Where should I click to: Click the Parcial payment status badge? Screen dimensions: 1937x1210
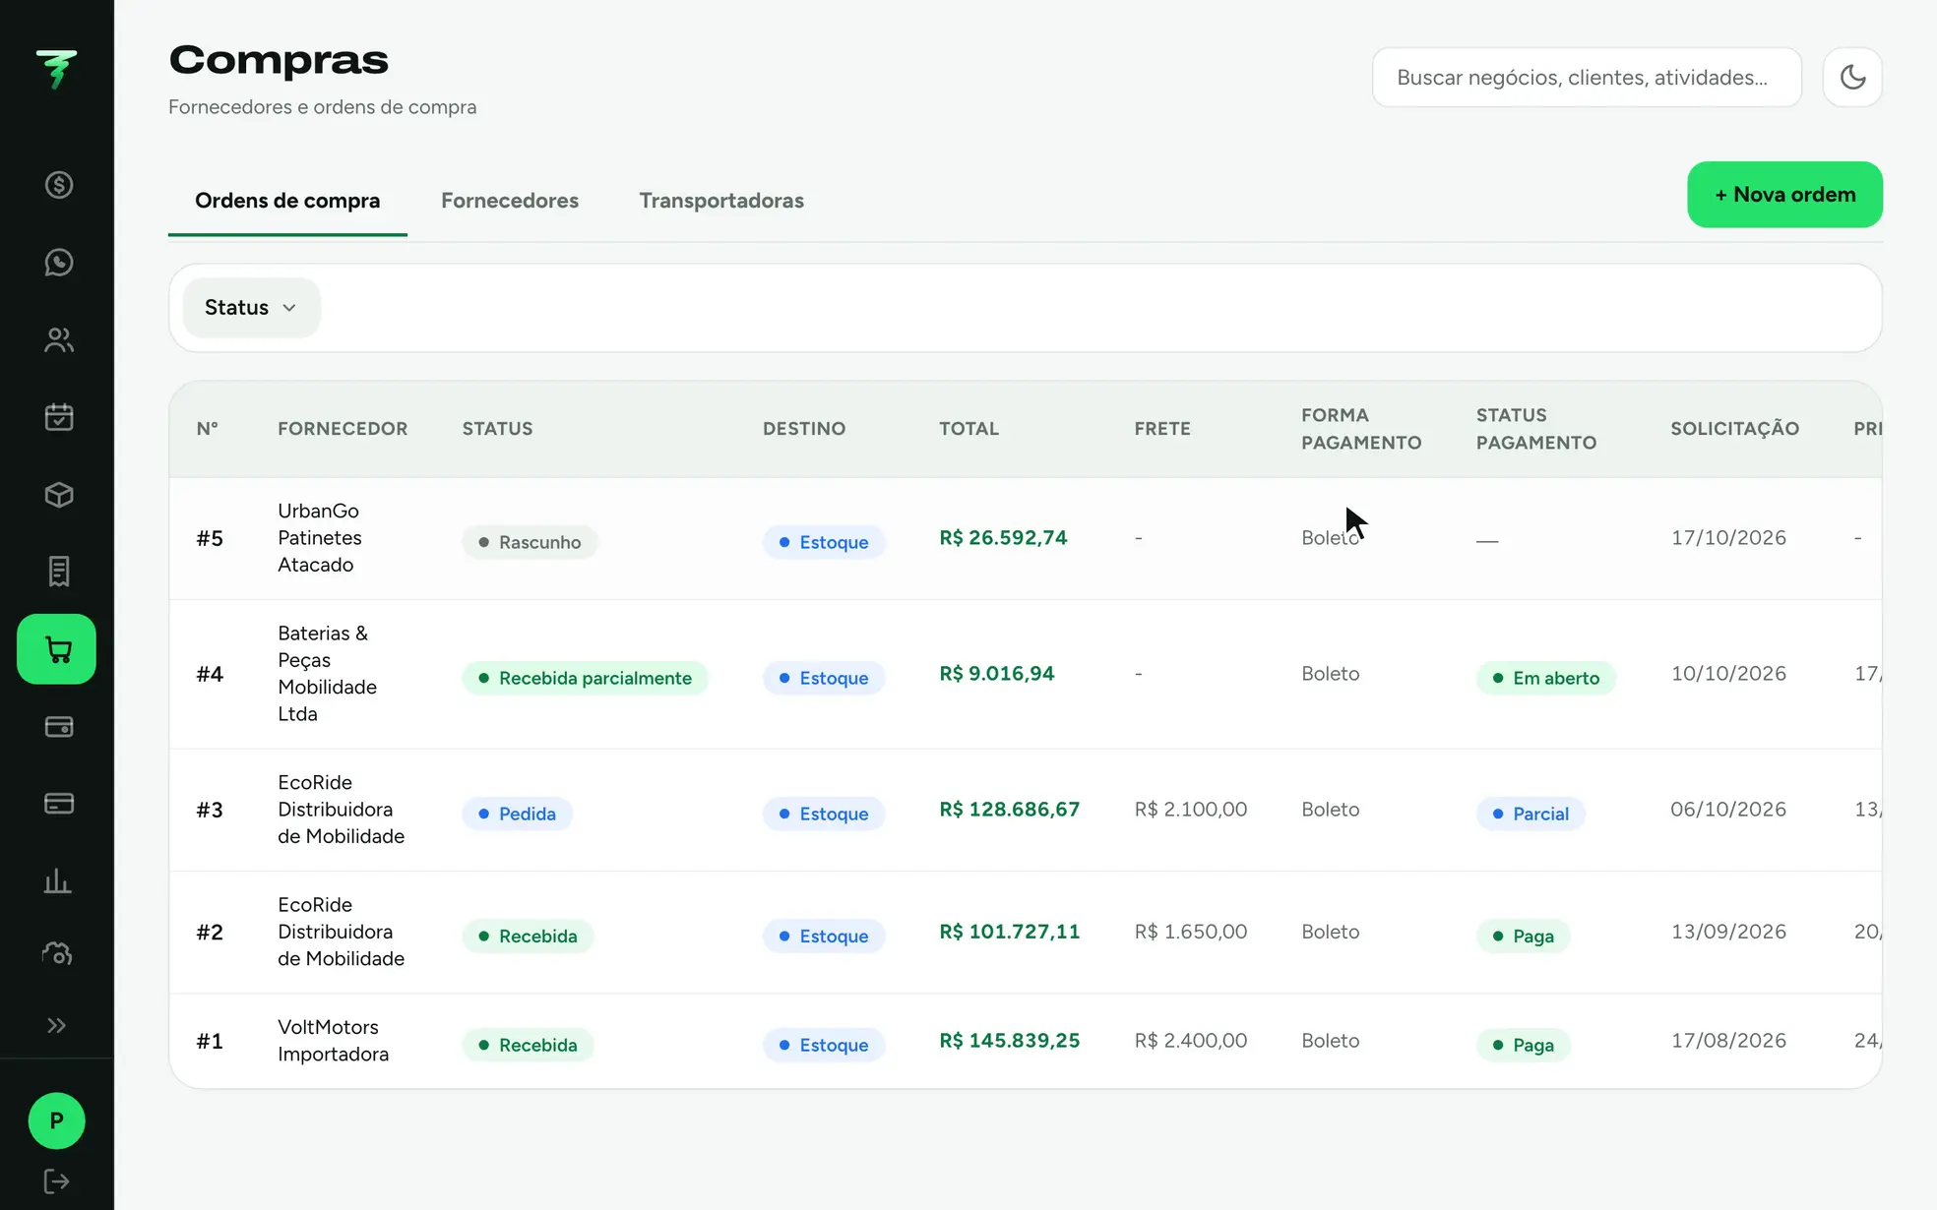tap(1531, 814)
